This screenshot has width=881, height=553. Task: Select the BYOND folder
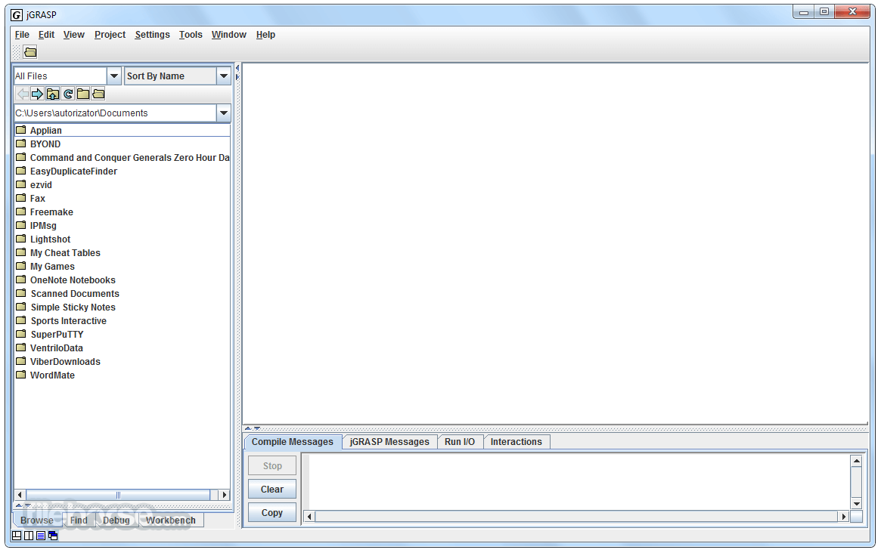tap(122, 144)
